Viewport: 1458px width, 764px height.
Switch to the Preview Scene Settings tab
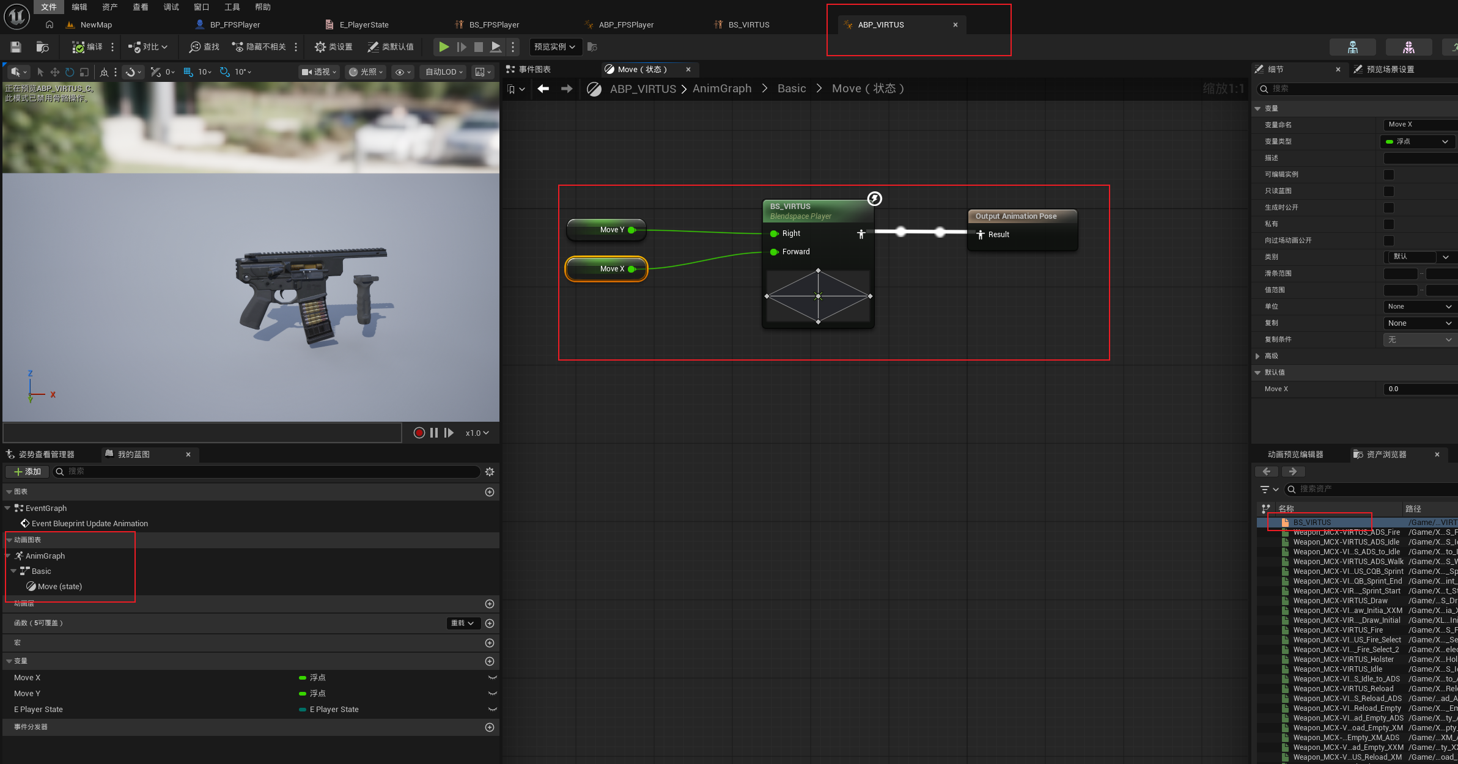(1385, 70)
